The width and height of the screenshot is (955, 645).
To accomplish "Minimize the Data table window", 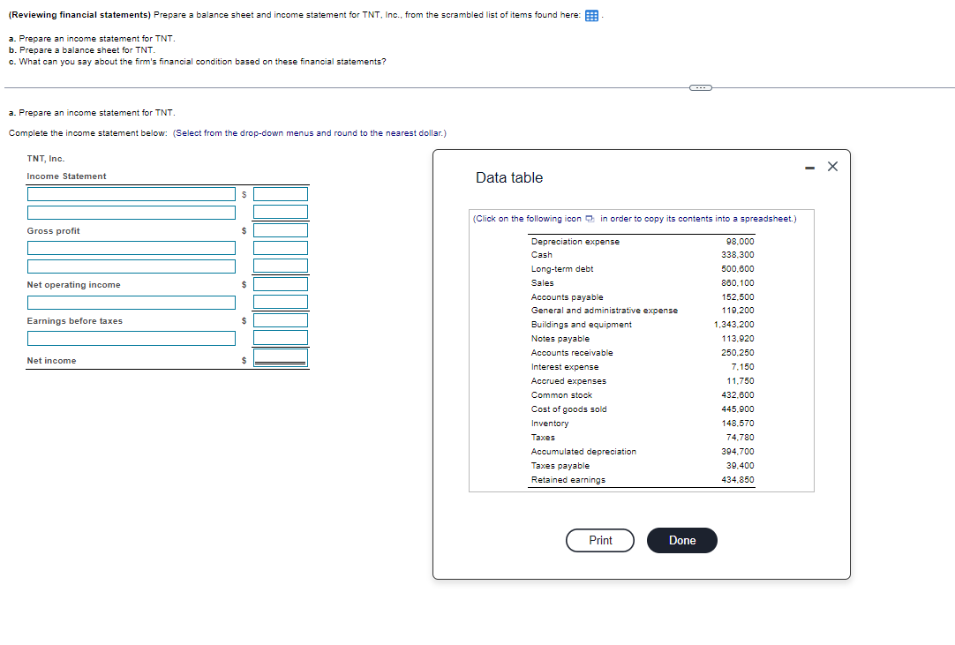I will (808, 166).
